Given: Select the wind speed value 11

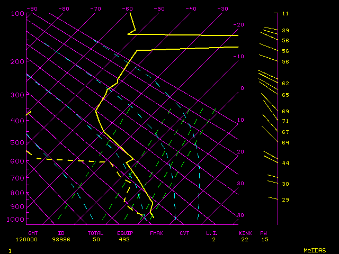Looking at the screenshot, I should point(286,13).
